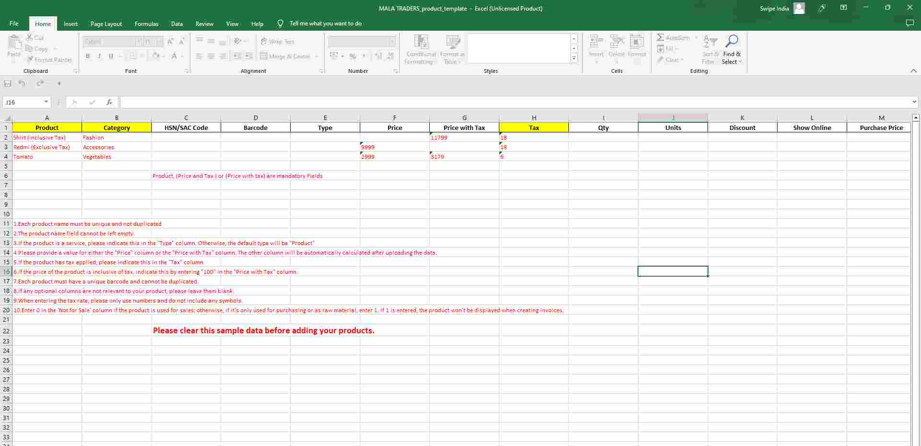Click the Decrease Font Size icon
This screenshot has width=921, height=446.
pos(182,42)
